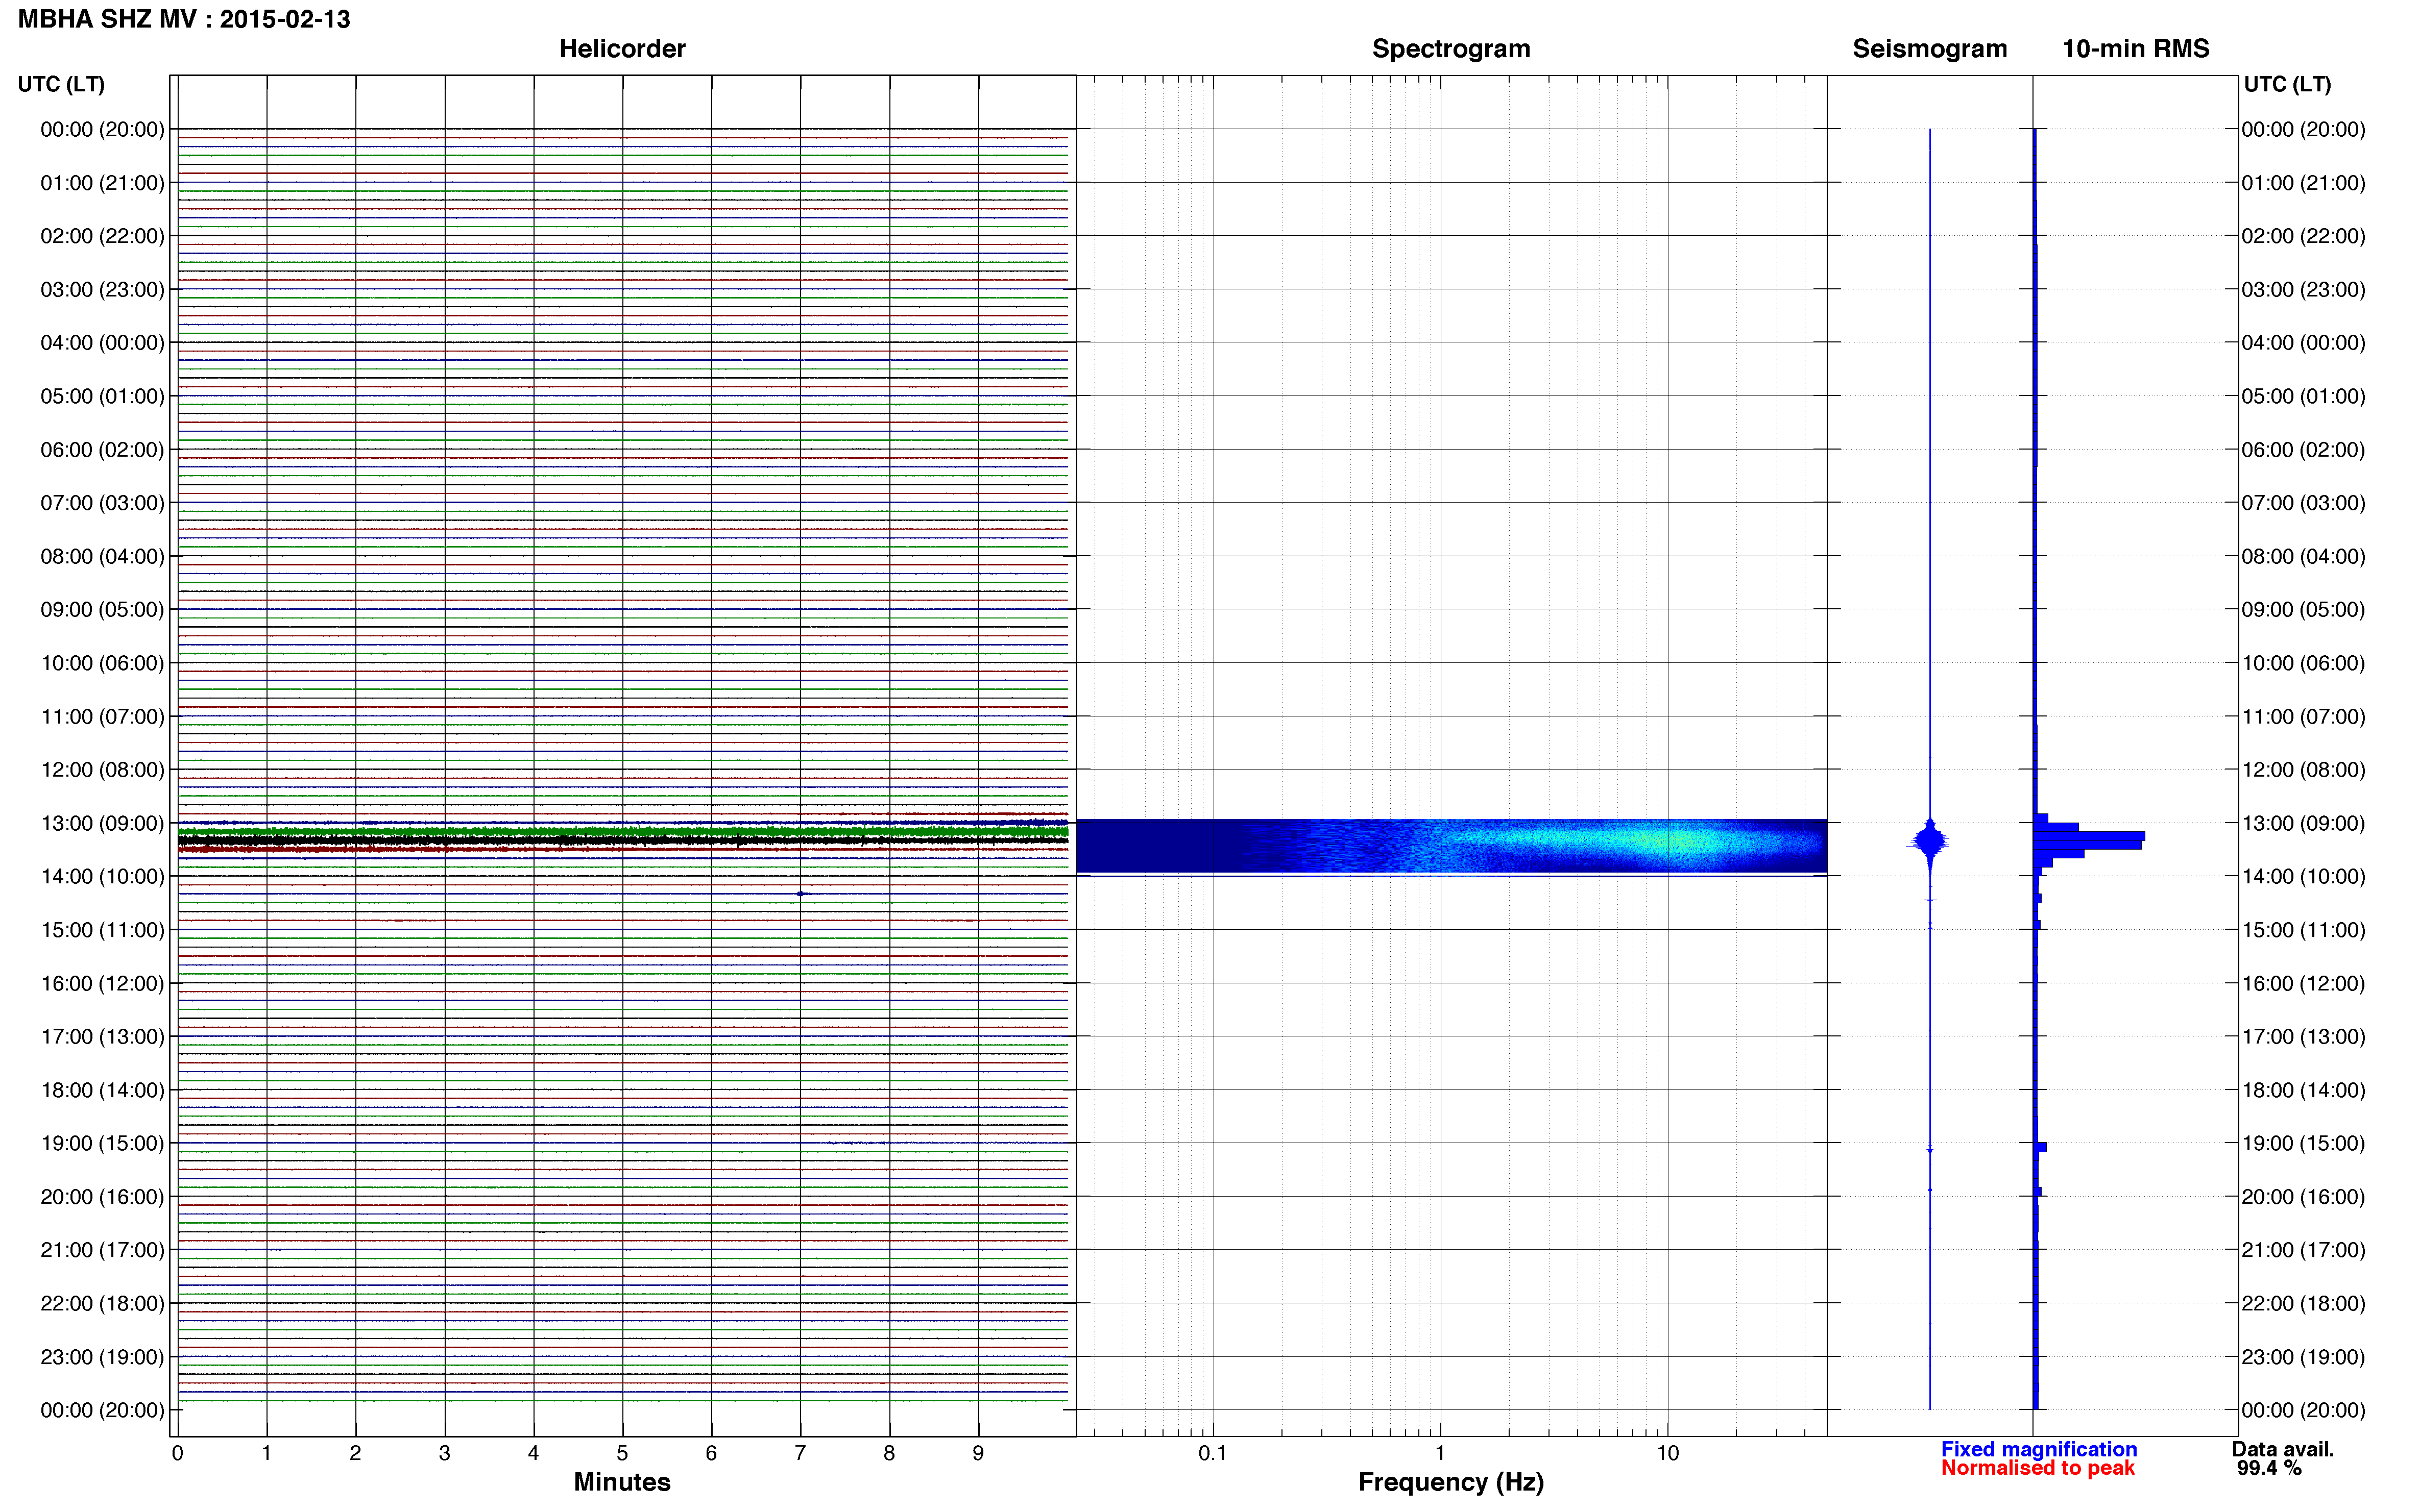
Task: Click the plot title MBHA SHZ MV : 2015-02-13
Action: click(x=184, y=19)
